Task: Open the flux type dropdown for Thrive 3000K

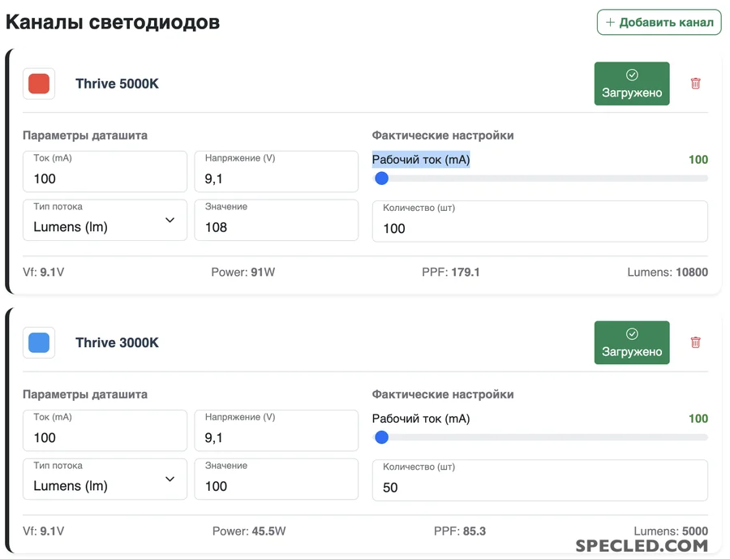Action: click(105, 479)
